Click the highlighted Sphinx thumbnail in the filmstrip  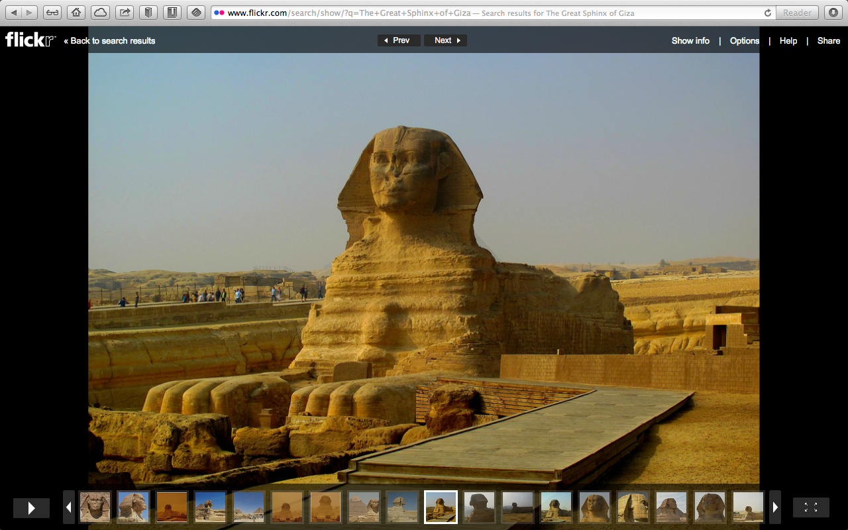[441, 507]
